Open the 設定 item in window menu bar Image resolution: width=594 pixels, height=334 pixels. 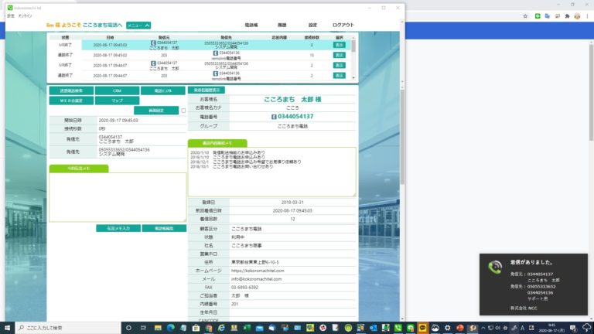click(11, 16)
